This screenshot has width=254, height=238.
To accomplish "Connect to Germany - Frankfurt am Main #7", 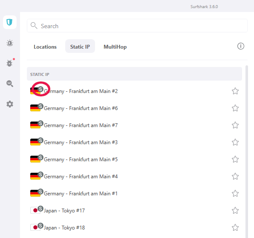I will point(134,125).
